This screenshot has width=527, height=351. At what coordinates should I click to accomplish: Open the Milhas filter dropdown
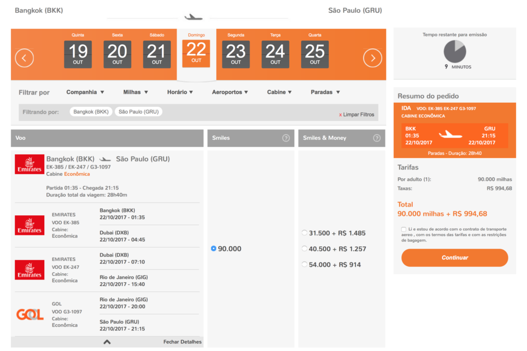pos(135,92)
